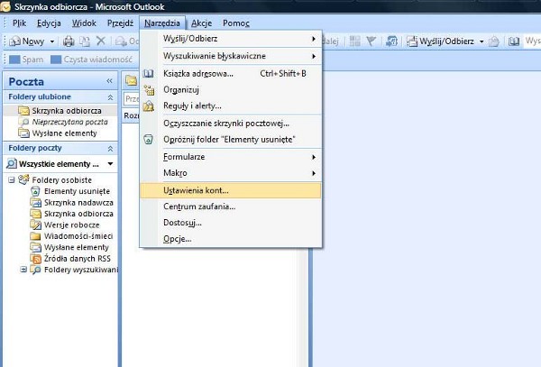Click the Czysta wiadomość toolbar icon
This screenshot has width=541, height=367.
[x=56, y=60]
